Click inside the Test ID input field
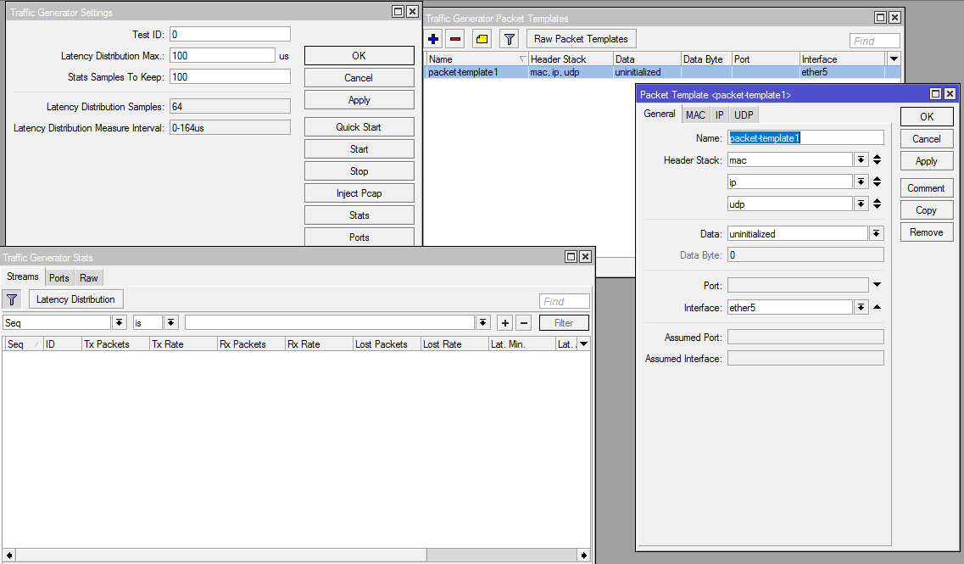This screenshot has height=564, width=964. click(x=229, y=34)
